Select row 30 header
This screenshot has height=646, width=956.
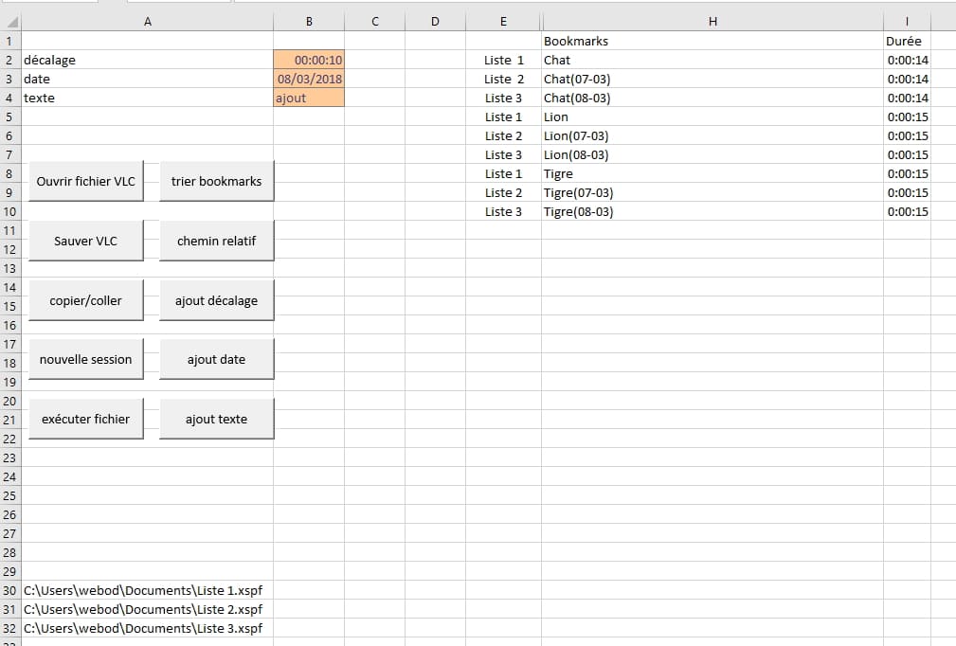tap(10, 590)
